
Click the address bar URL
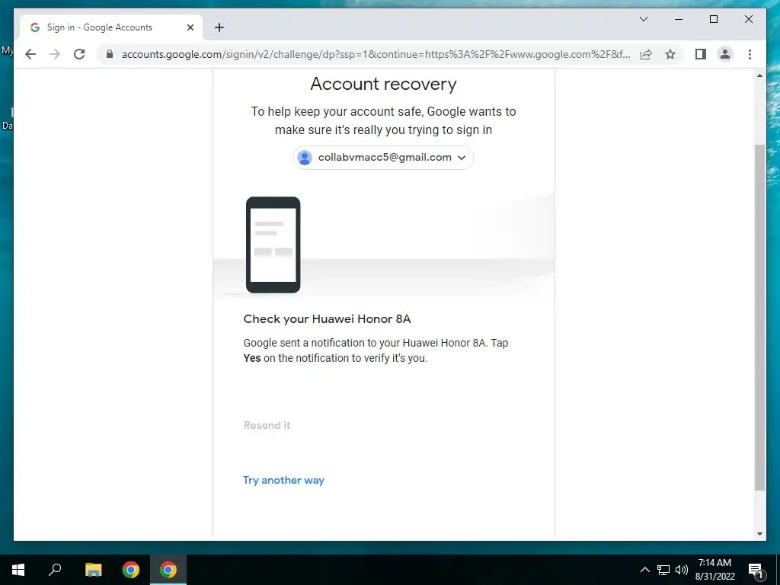(x=376, y=54)
